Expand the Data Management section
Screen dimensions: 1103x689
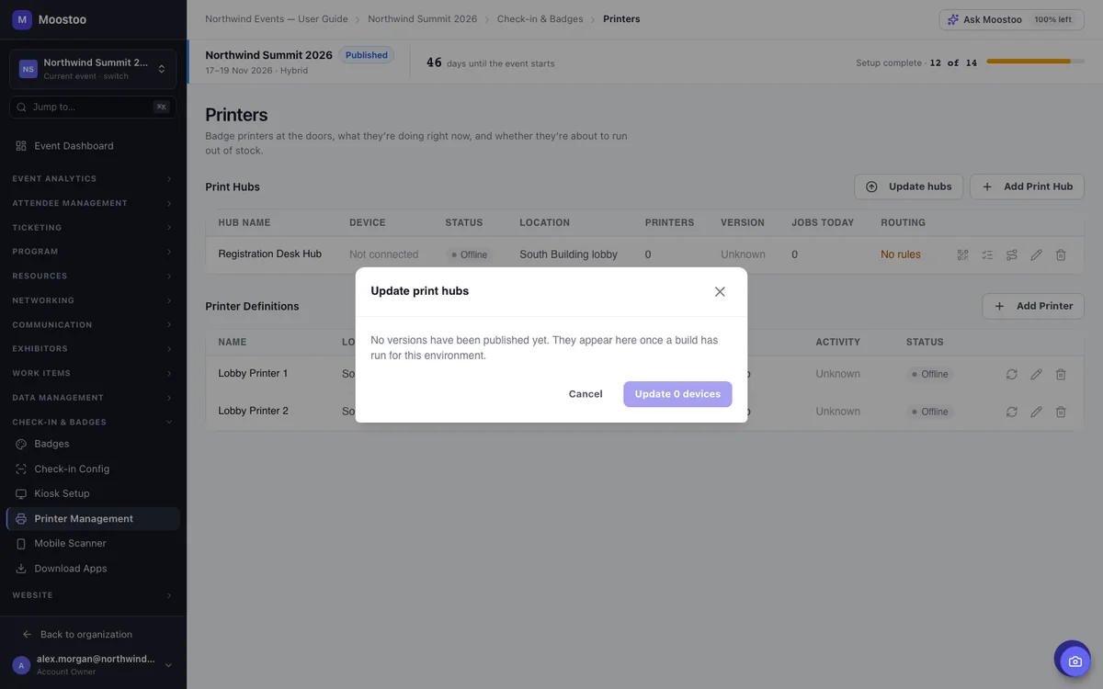[x=93, y=398]
